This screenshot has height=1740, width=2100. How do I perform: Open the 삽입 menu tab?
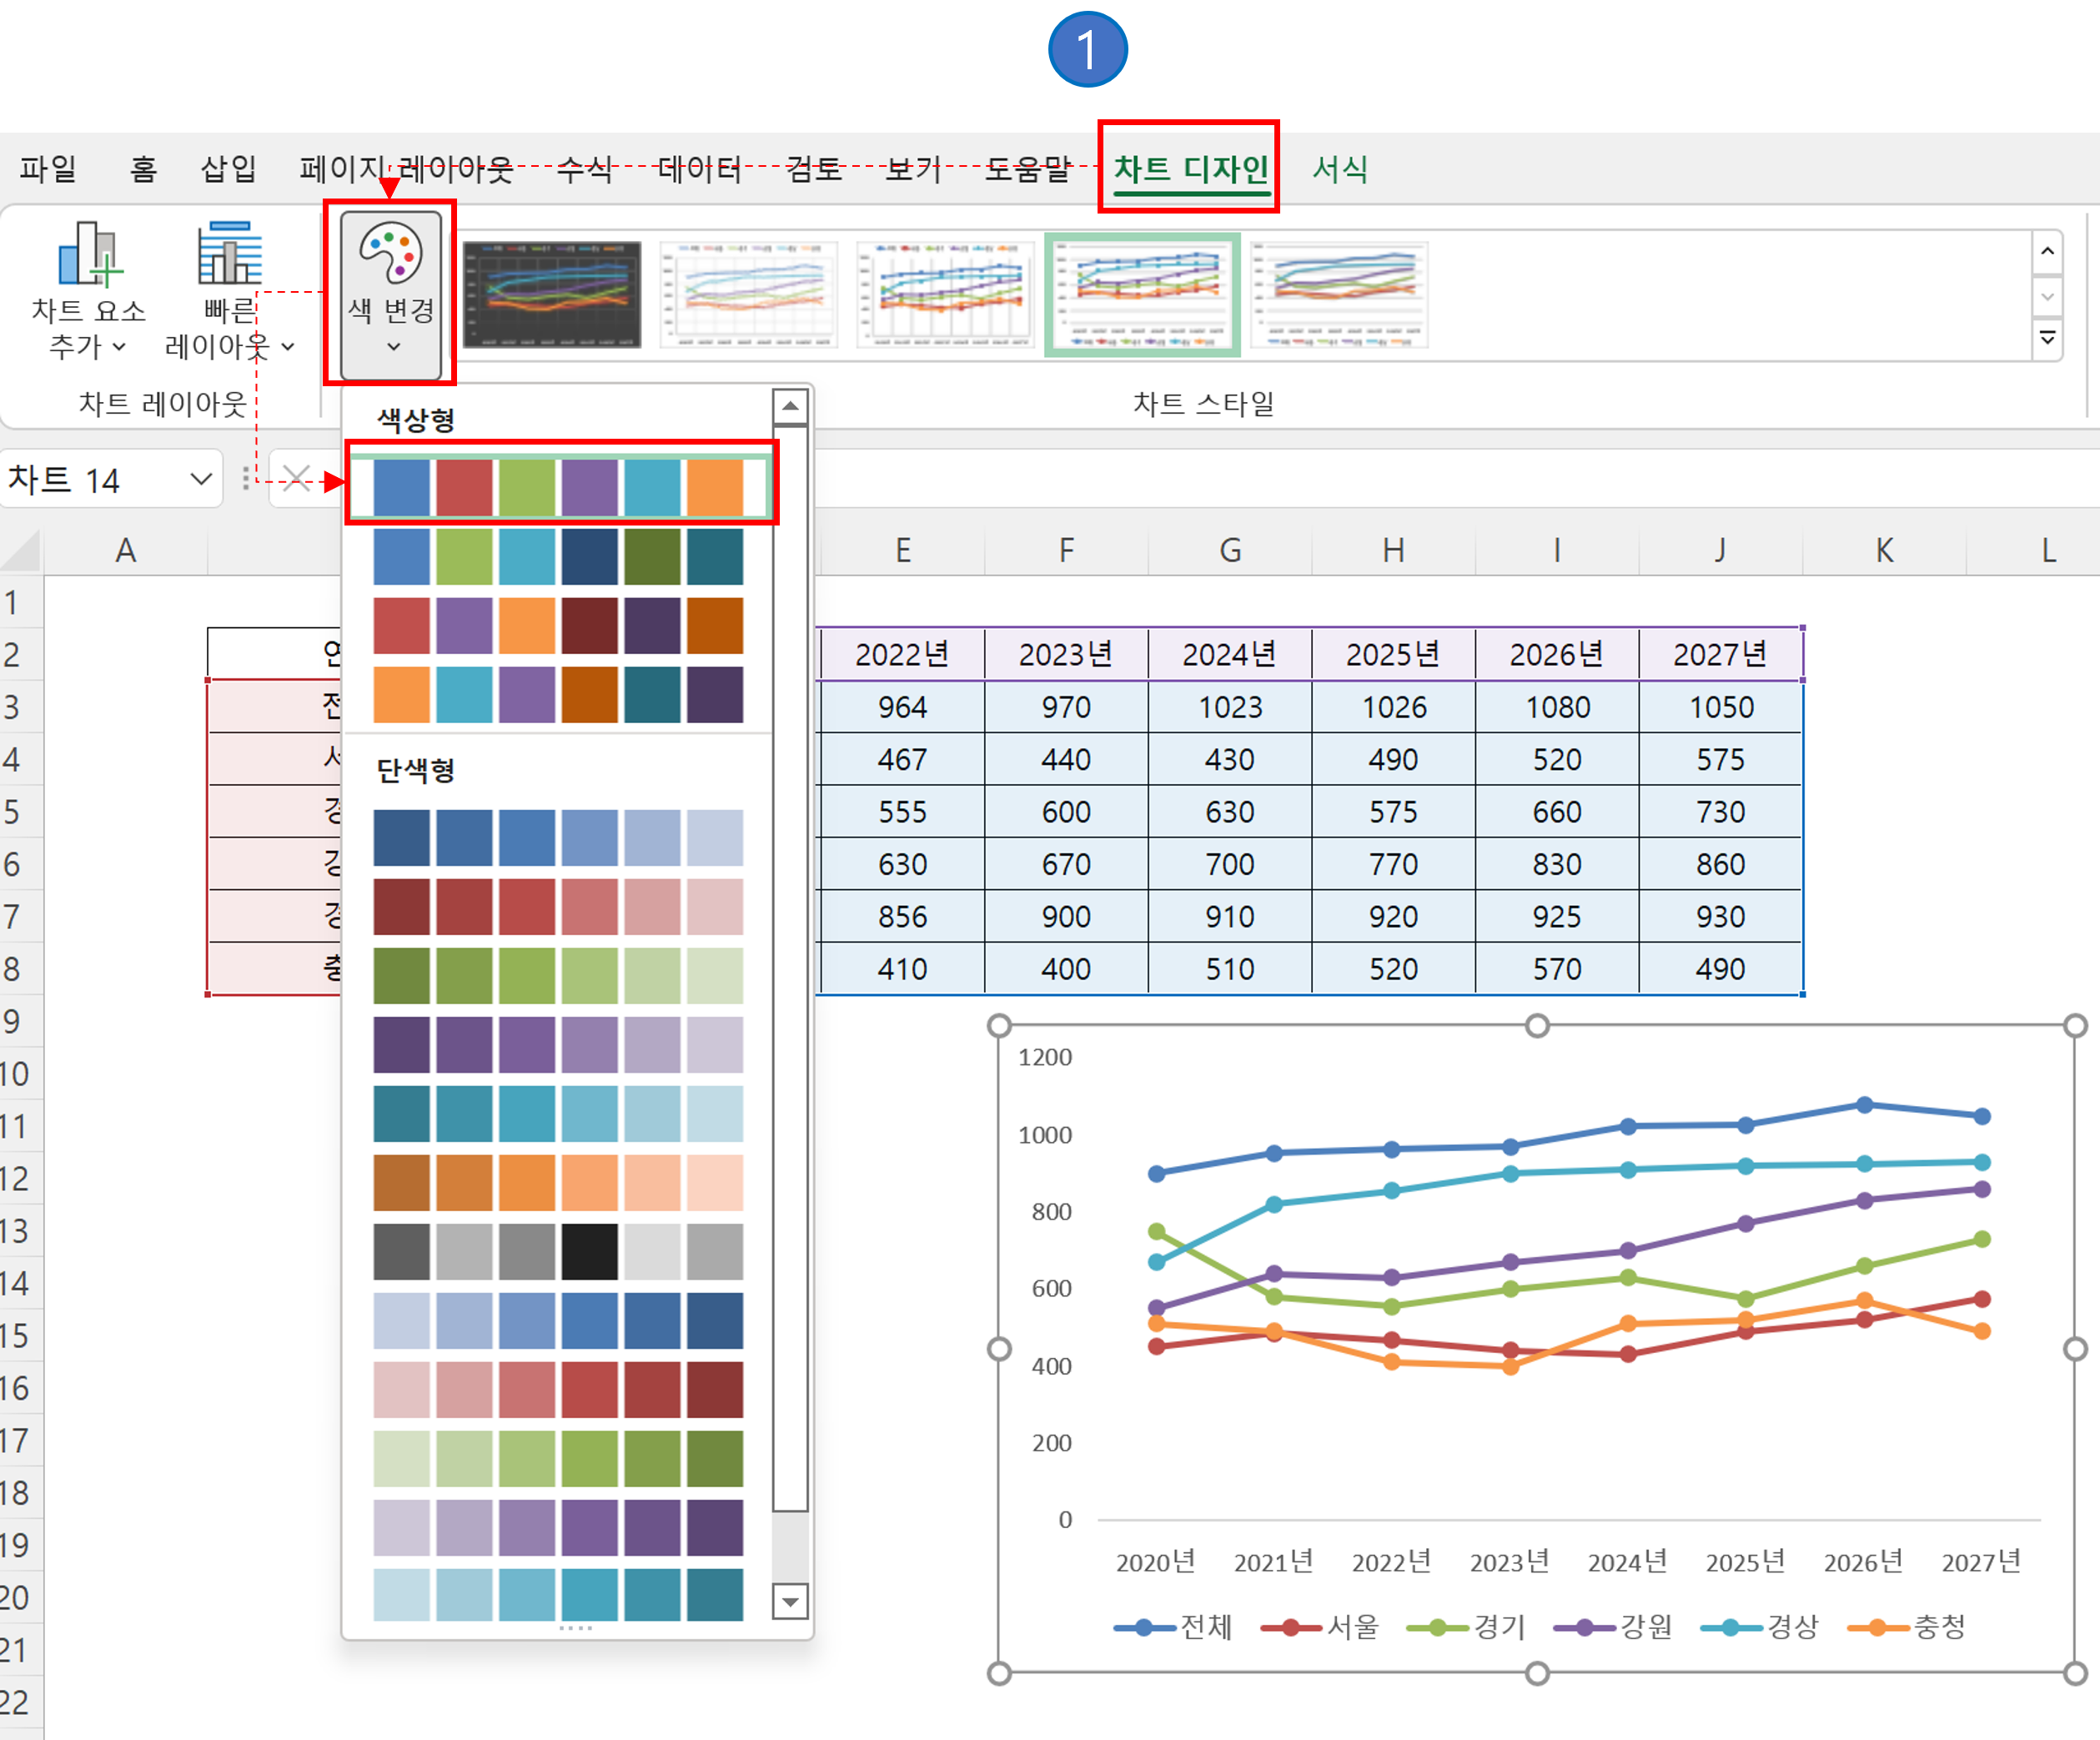pyautogui.click(x=228, y=169)
